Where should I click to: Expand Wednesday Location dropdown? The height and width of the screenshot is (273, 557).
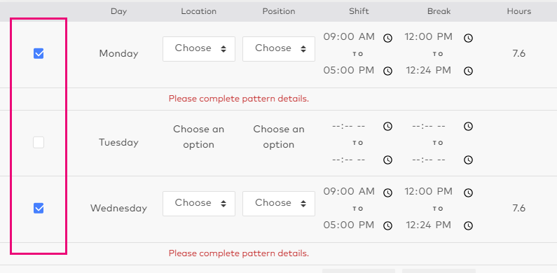(x=199, y=204)
